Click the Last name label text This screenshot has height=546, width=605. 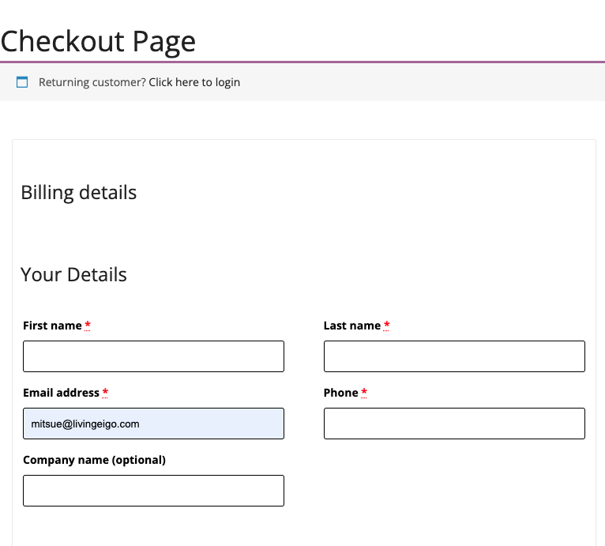point(352,326)
